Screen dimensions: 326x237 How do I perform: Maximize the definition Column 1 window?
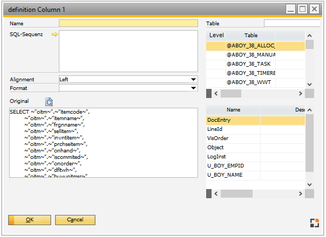coord(303,9)
